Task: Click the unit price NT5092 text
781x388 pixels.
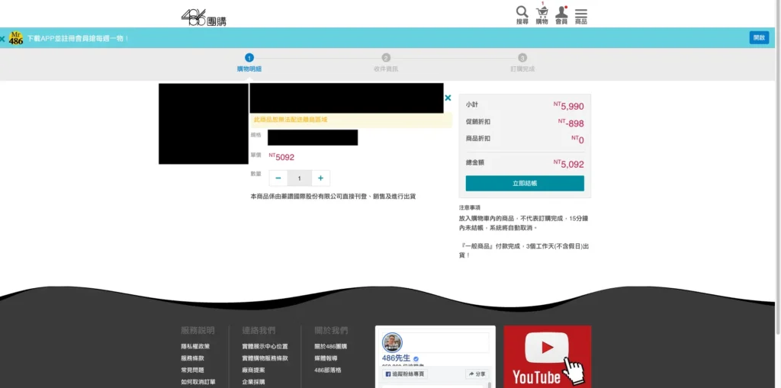Action: [281, 157]
